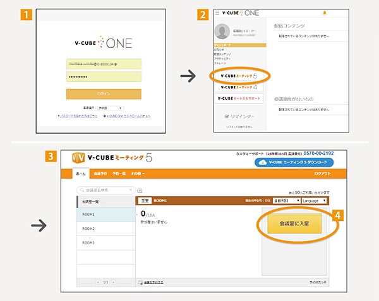Go to previous page of room list
Viewport: 379px width, 301px height.
tap(98, 282)
